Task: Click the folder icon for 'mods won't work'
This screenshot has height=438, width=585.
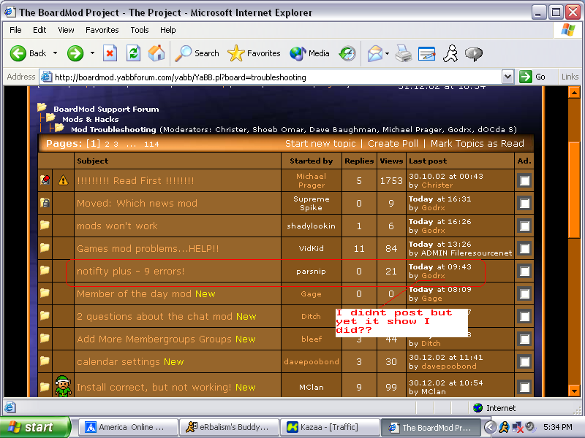Action: point(45,225)
